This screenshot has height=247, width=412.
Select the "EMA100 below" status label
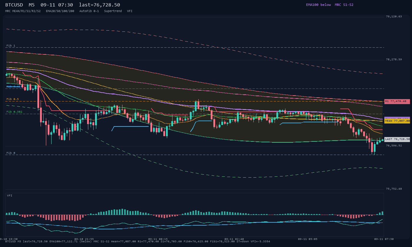[318, 5]
